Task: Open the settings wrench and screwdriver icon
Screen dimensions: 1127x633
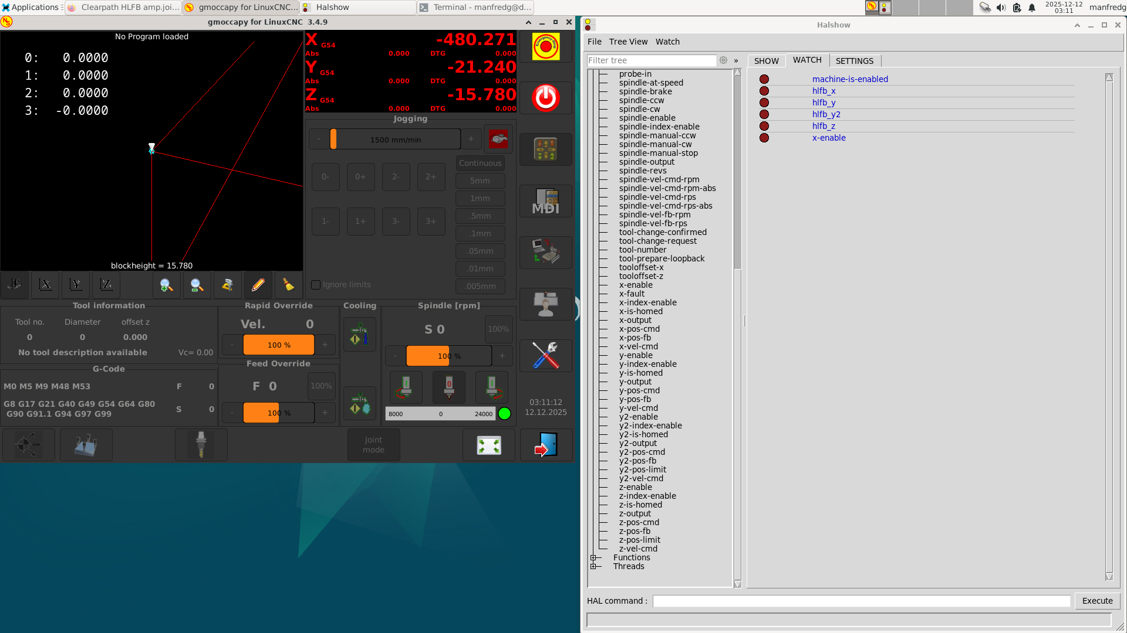Action: pos(545,356)
